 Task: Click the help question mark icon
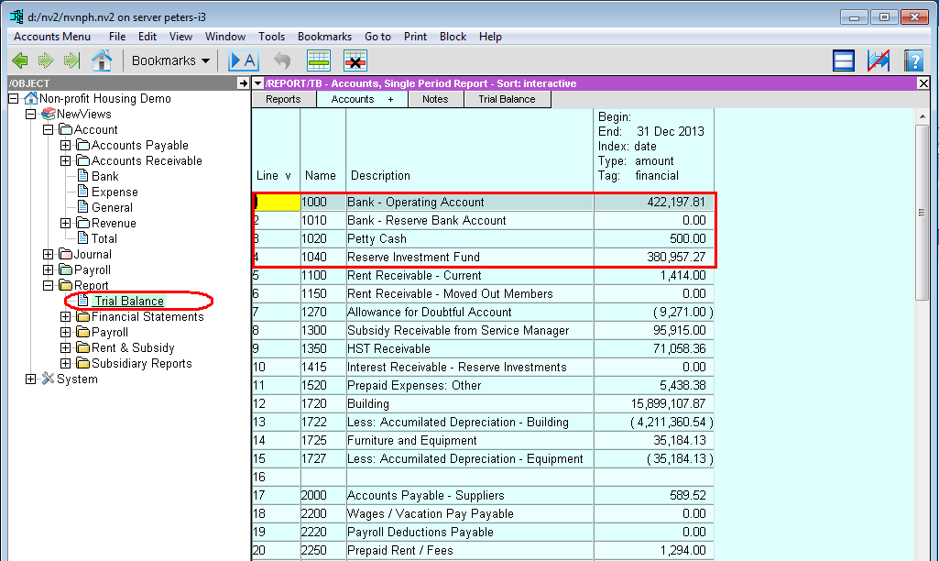(912, 60)
